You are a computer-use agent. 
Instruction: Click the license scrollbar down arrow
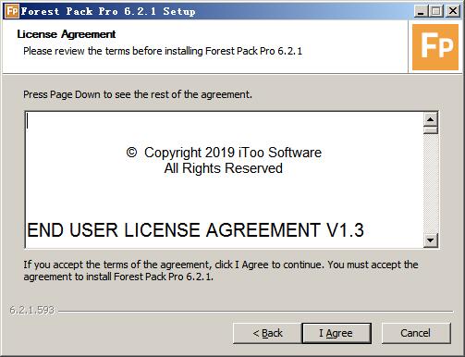(x=431, y=240)
